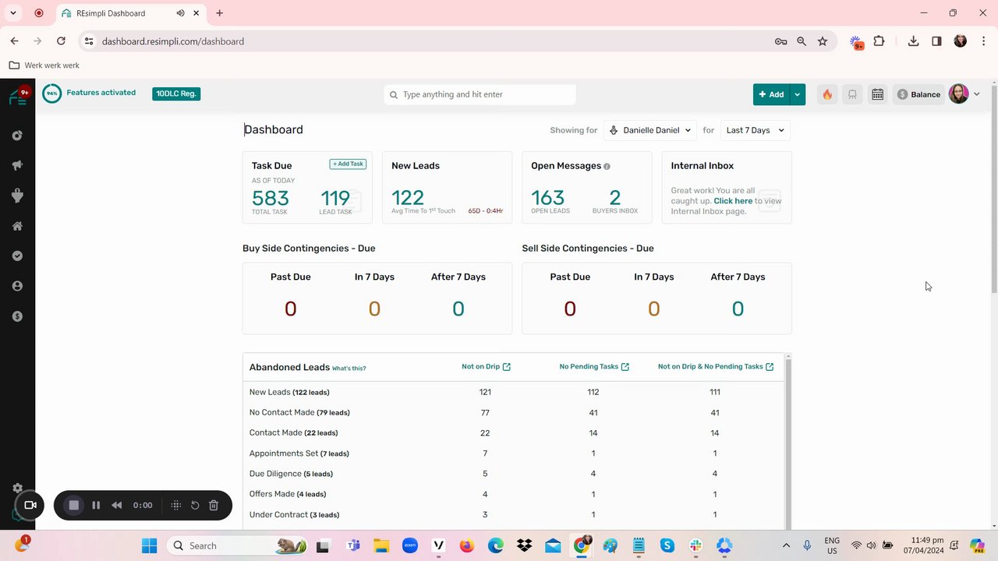Expand the Danielle Daniel user dropdown
This screenshot has width=998, height=561.
[650, 130]
